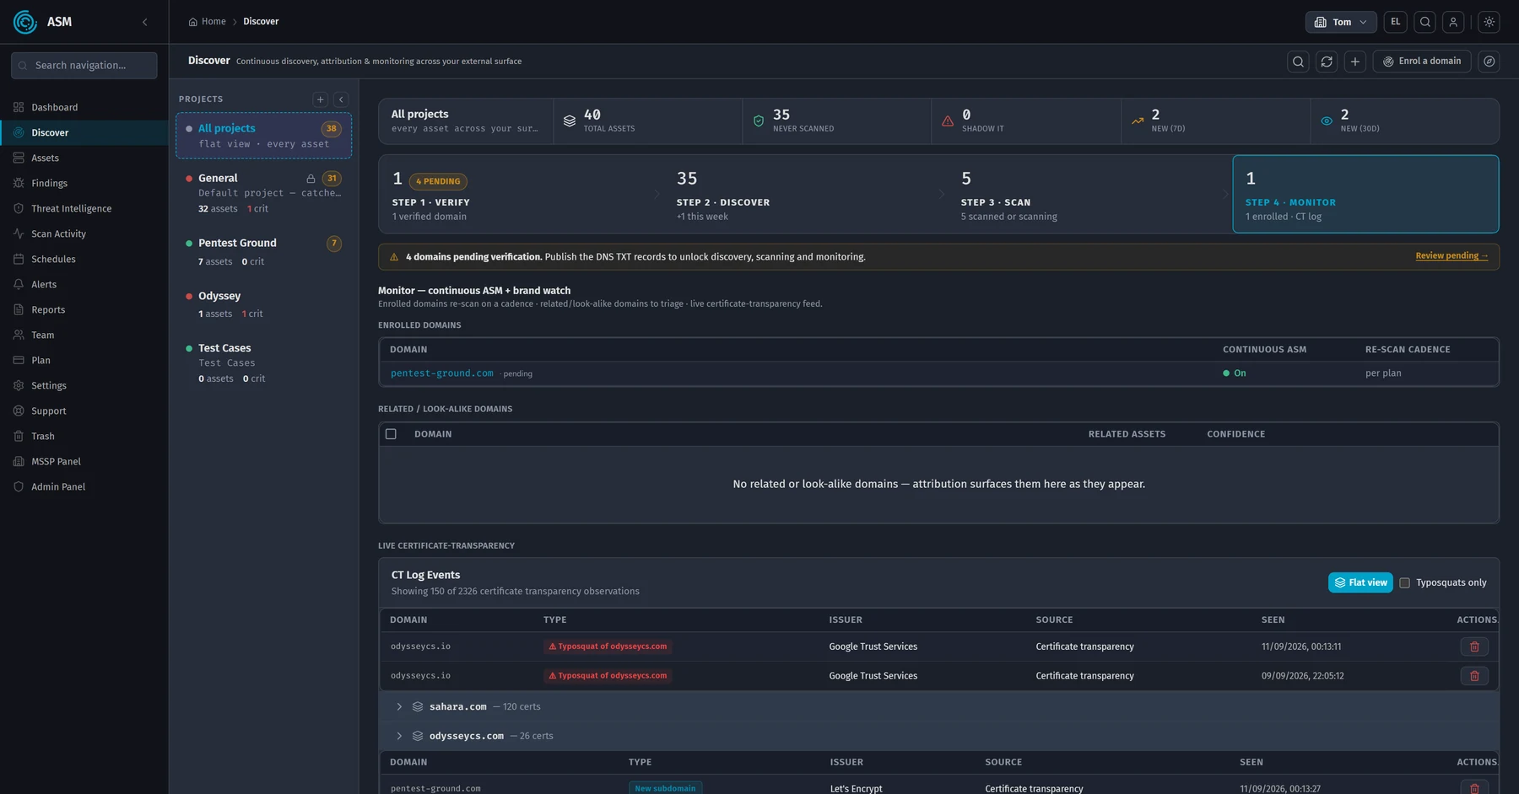Collapse the sidebar with the chevron

(145, 22)
